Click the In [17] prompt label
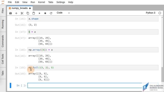This screenshot has height=92, width=164. 20,32
